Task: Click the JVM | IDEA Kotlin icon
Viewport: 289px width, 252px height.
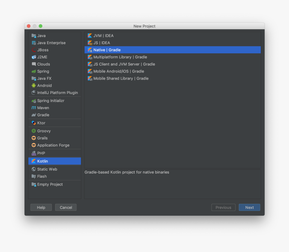Action: point(90,36)
